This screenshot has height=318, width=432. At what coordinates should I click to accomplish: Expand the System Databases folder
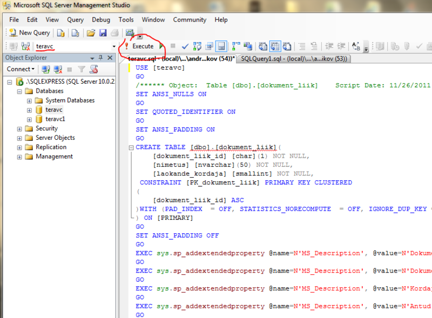pos(29,100)
